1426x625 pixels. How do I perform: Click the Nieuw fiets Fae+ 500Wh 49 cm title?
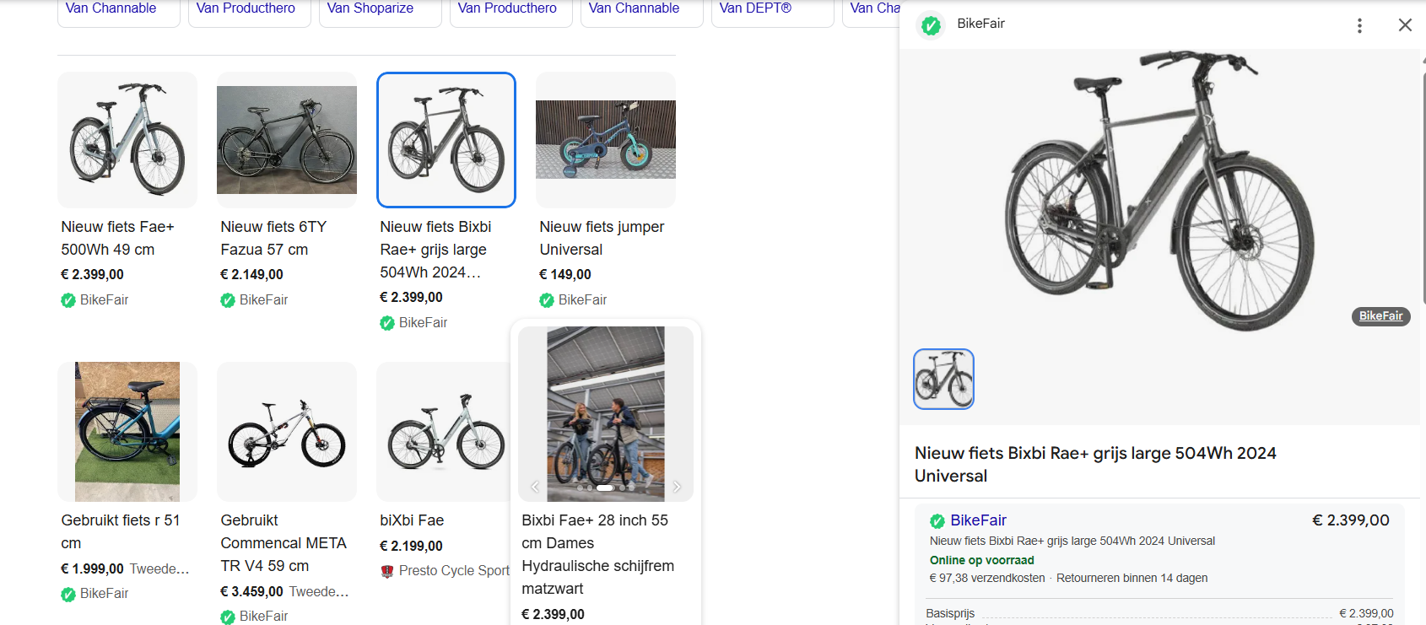117,239
